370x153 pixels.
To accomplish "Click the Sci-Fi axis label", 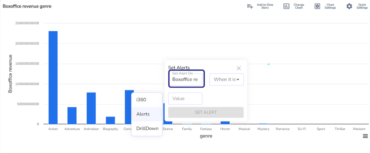I will click(302, 129).
